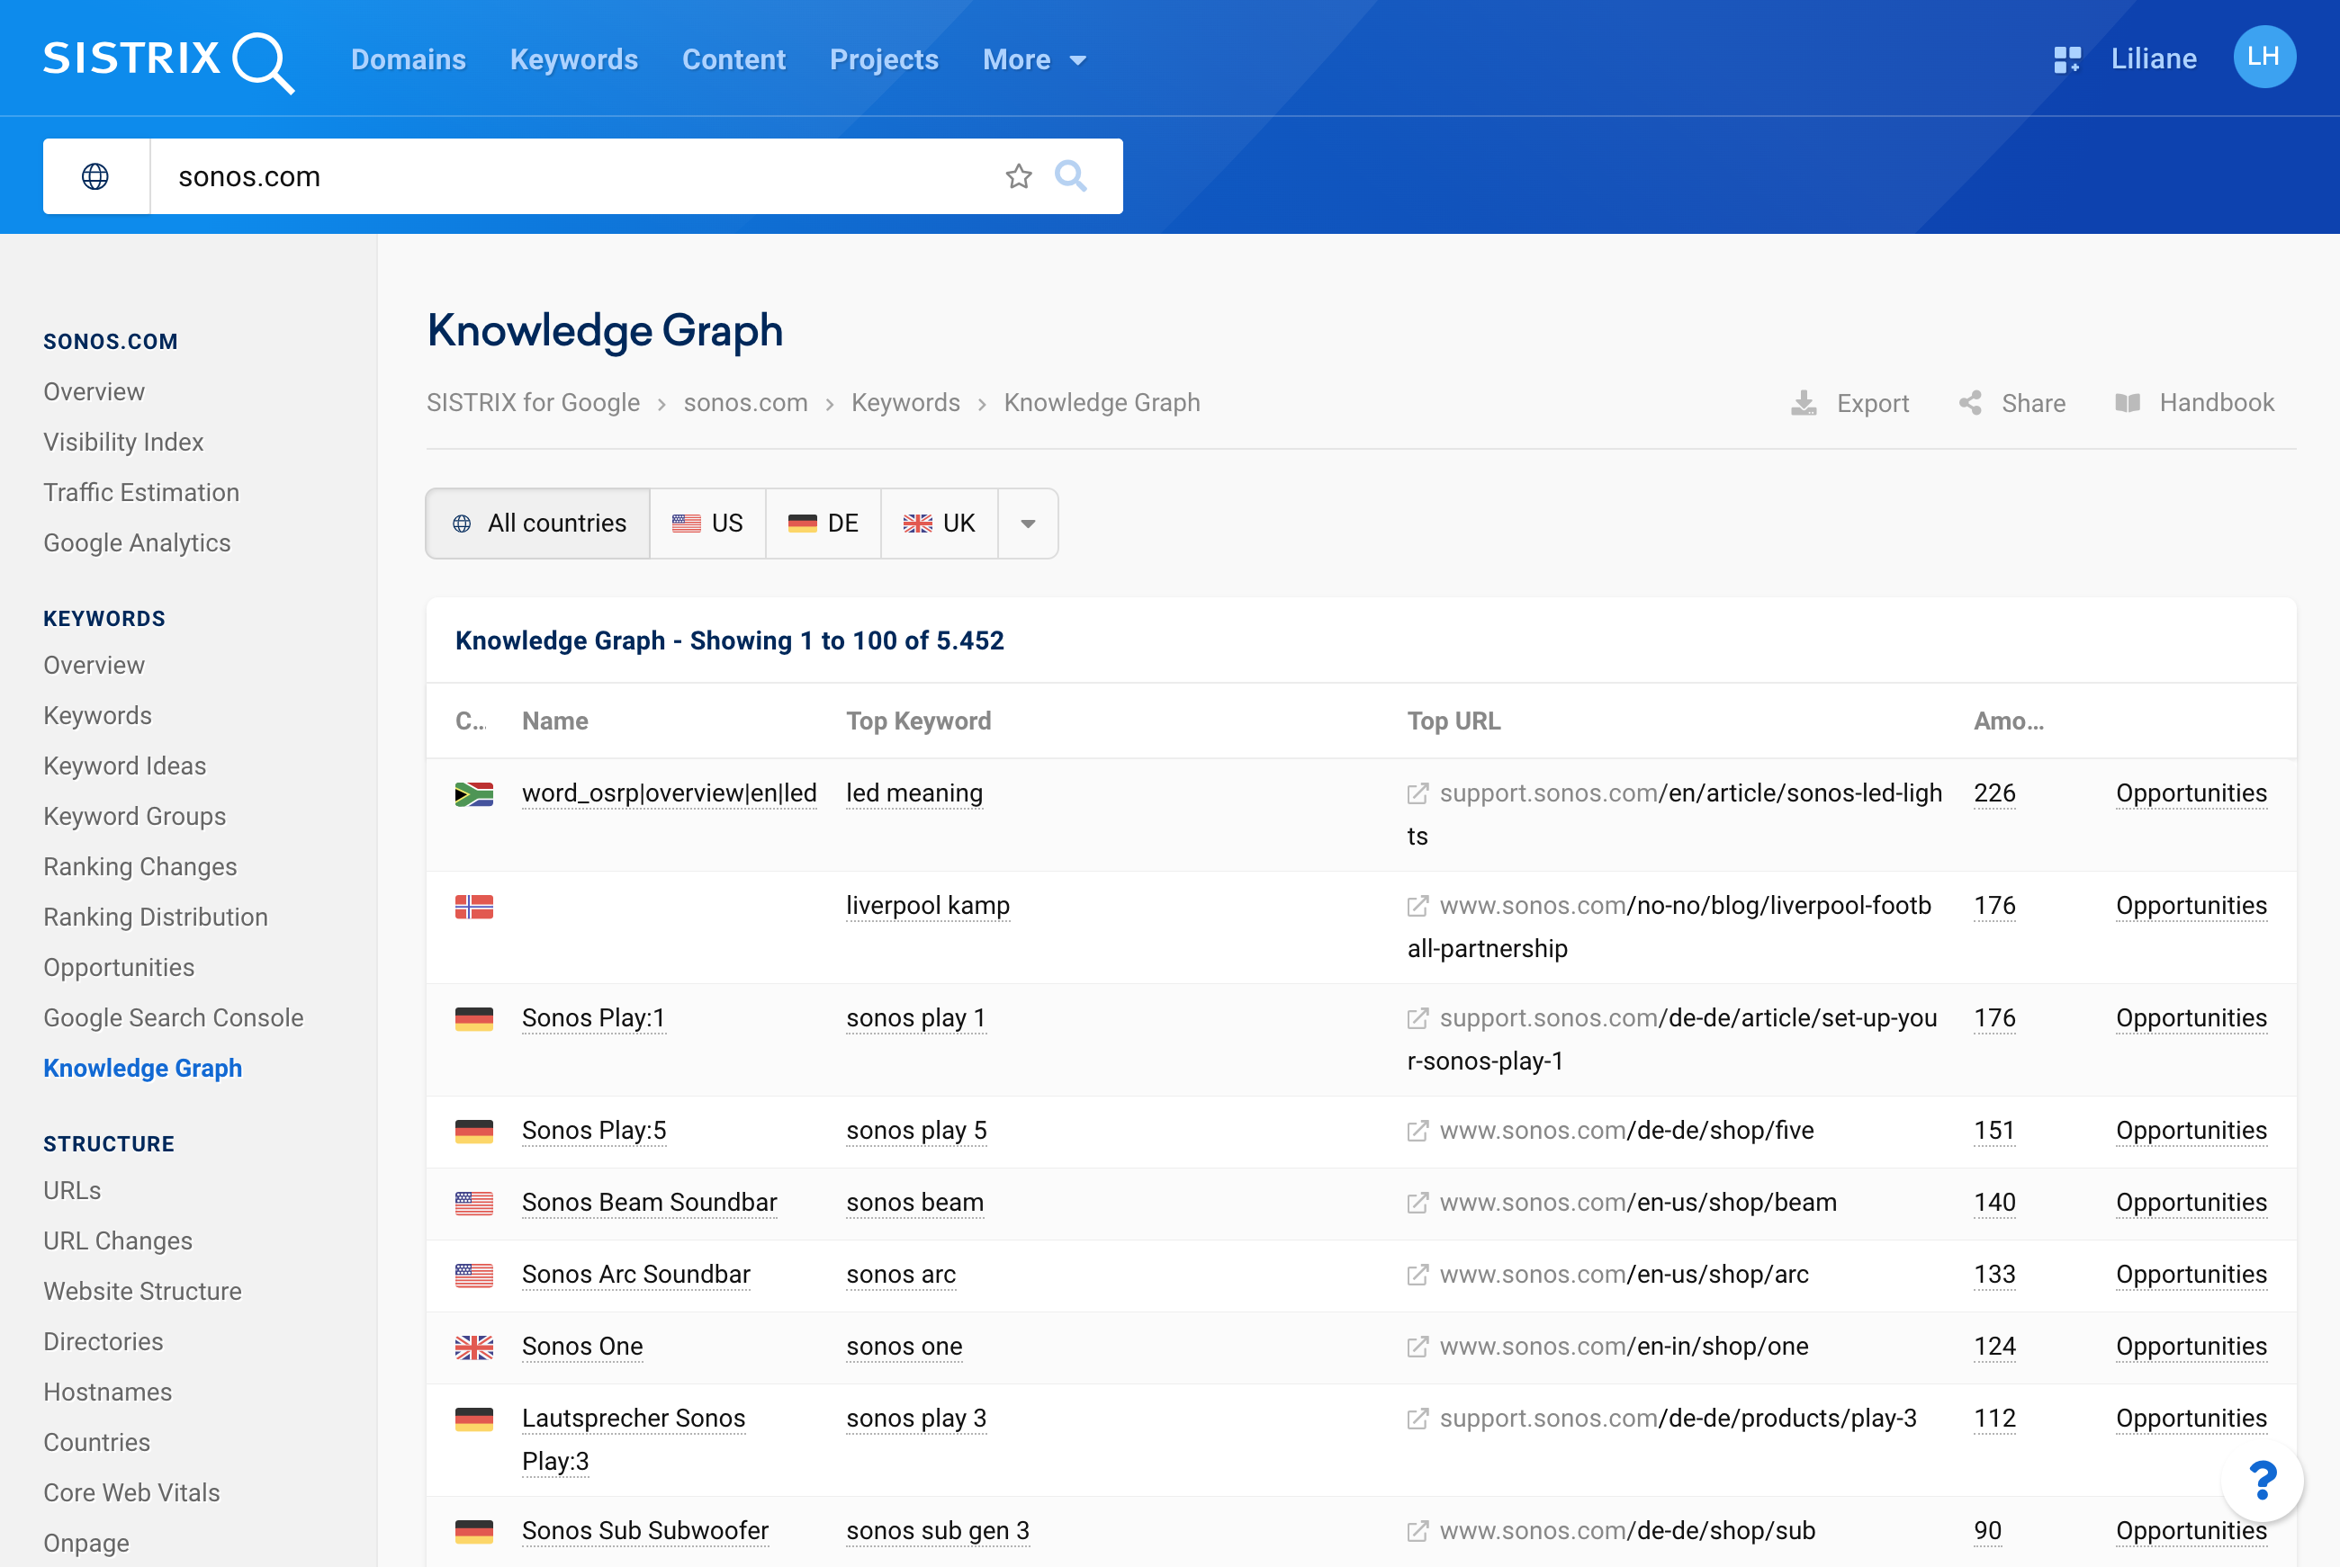Open external link icon for en-us/shop/arc URL
This screenshot has width=2340, height=1567.
click(x=1417, y=1274)
